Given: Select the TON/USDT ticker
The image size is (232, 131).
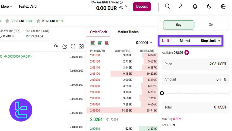Looking at the screenshot, I should point(53,21).
